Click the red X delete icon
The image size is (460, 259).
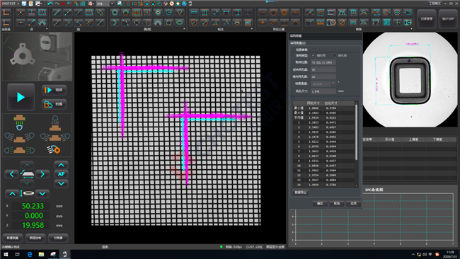[63, 4]
